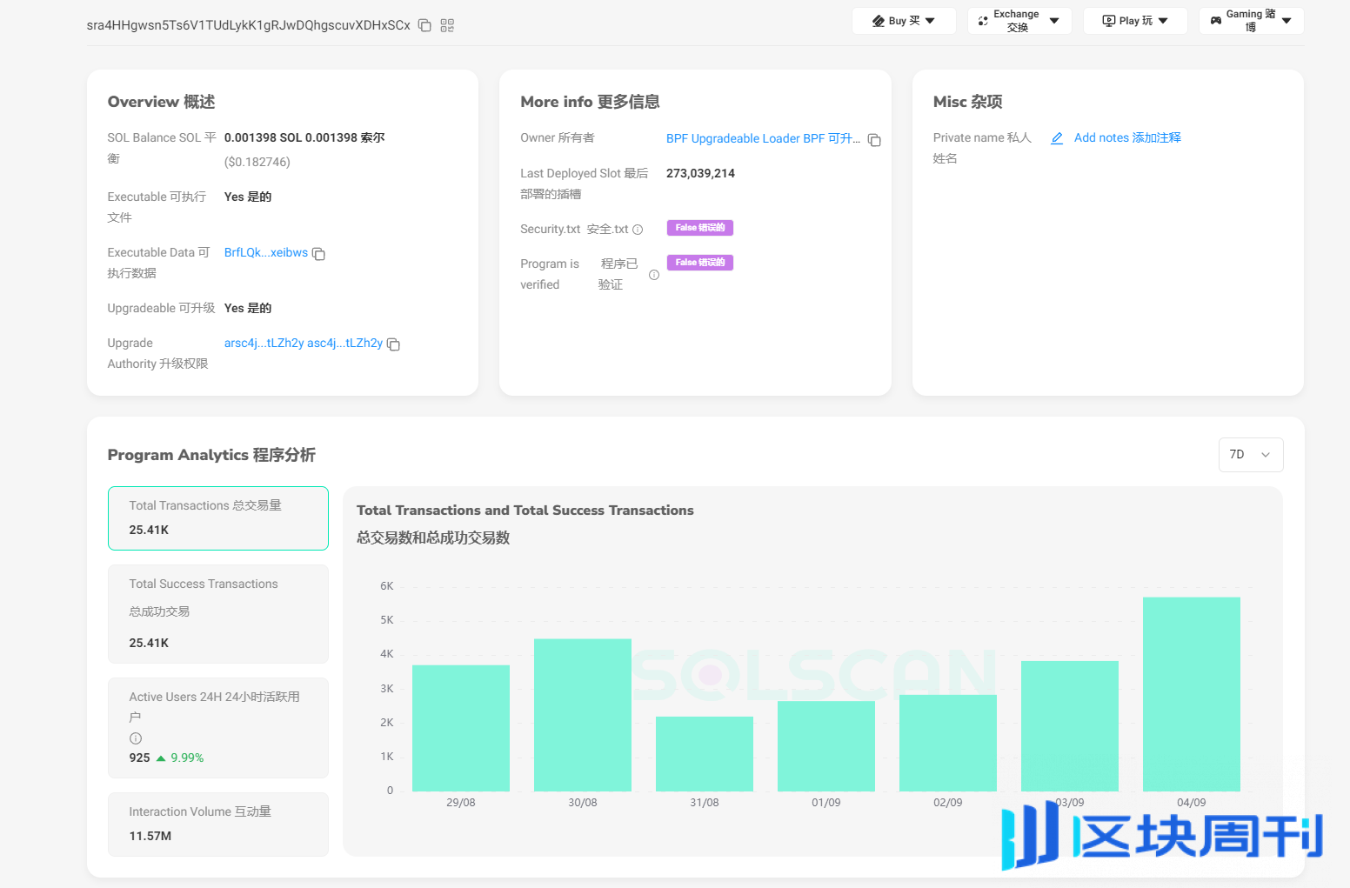The image size is (1350, 888).
Task: Click the Active Users 24H info icon
Action: [x=136, y=738]
